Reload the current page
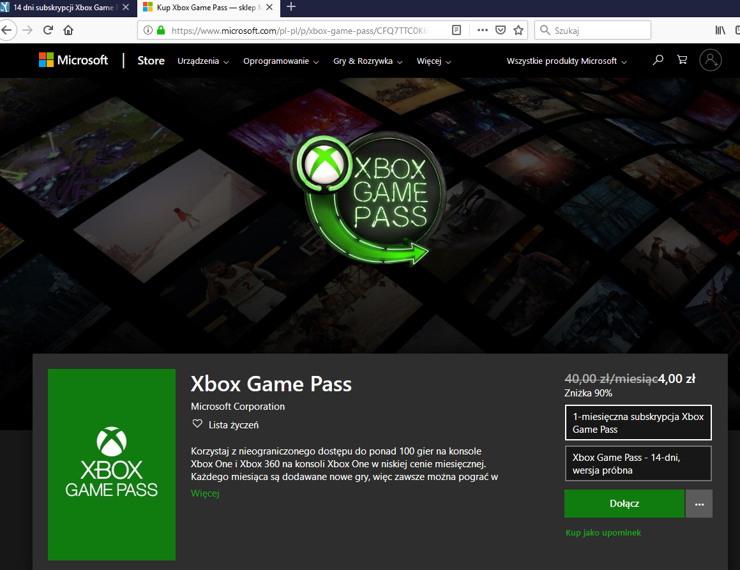The height and width of the screenshot is (570, 740). point(48,31)
